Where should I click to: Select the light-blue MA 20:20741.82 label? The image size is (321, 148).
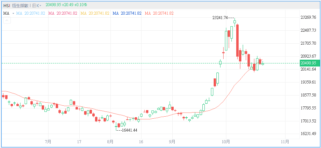(x=31, y=13)
